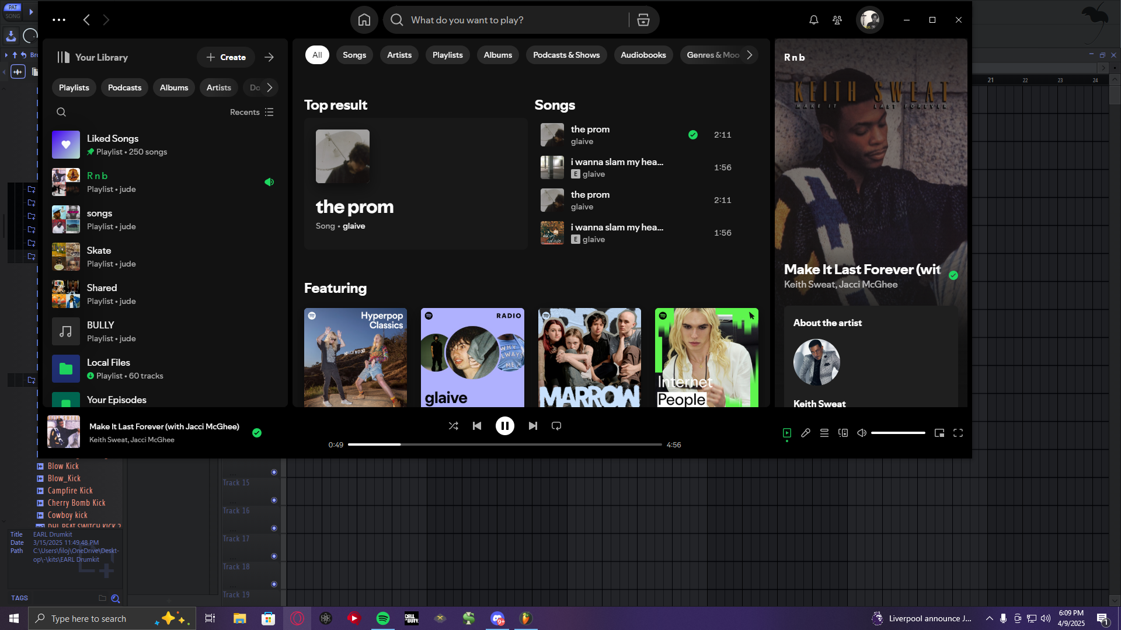
Task: Select the Songs filter tab
Action: click(x=354, y=55)
